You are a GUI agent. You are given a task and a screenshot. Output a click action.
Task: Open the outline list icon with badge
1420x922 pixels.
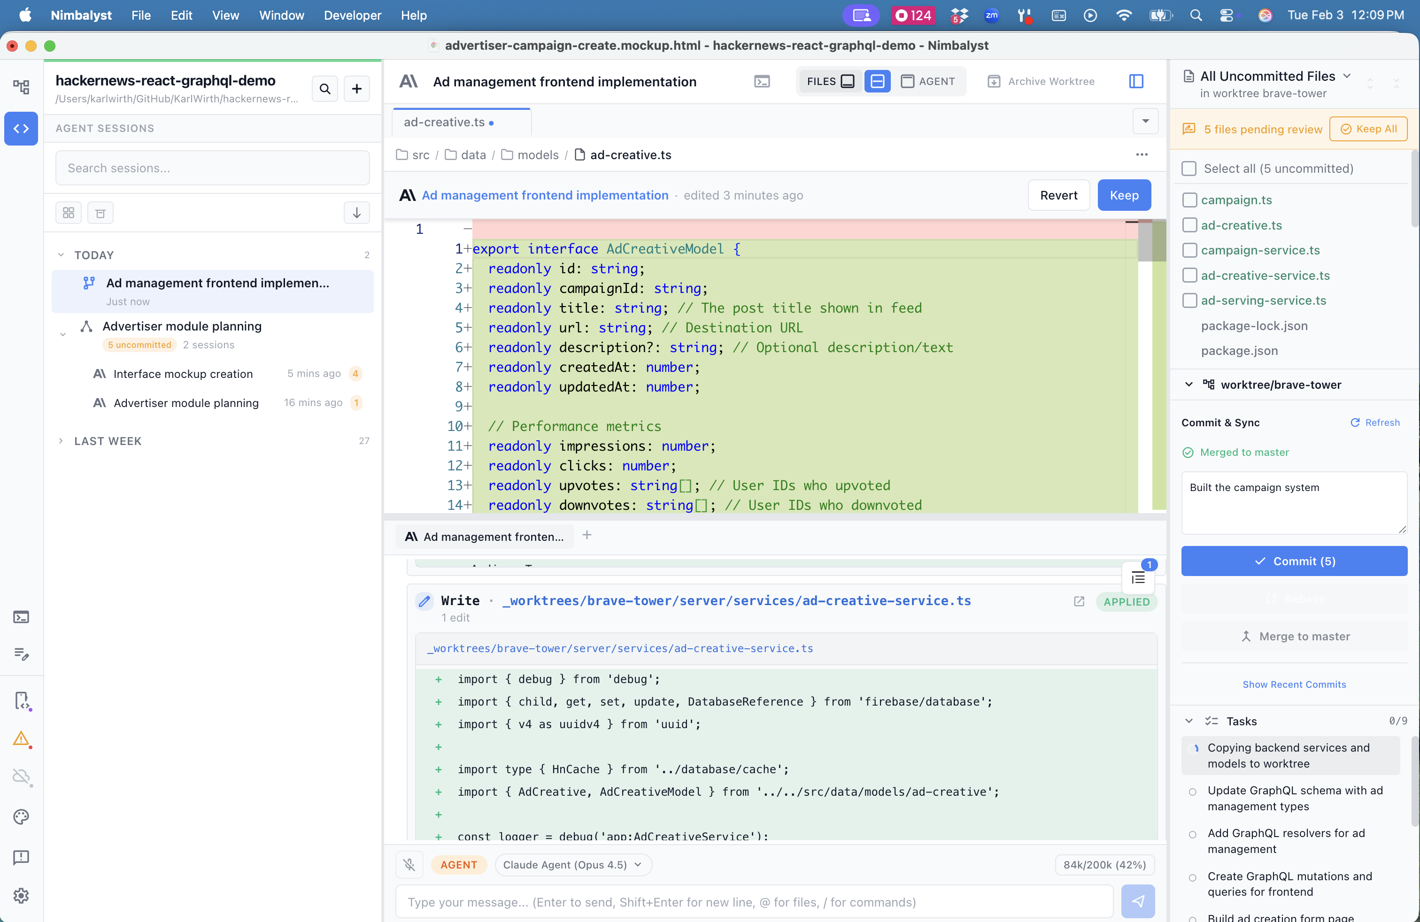[1138, 577]
